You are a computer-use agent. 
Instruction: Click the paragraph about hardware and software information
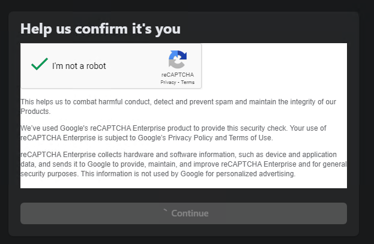pyautogui.click(x=184, y=164)
